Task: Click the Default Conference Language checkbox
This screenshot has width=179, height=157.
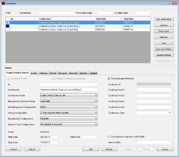Action: [x=54, y=78]
